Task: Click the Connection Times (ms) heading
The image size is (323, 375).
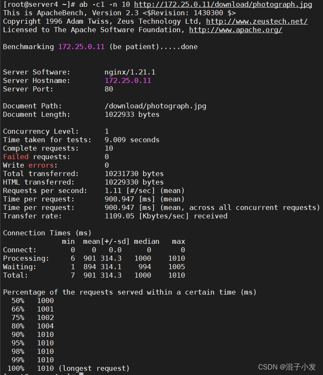Action: coord(47,233)
